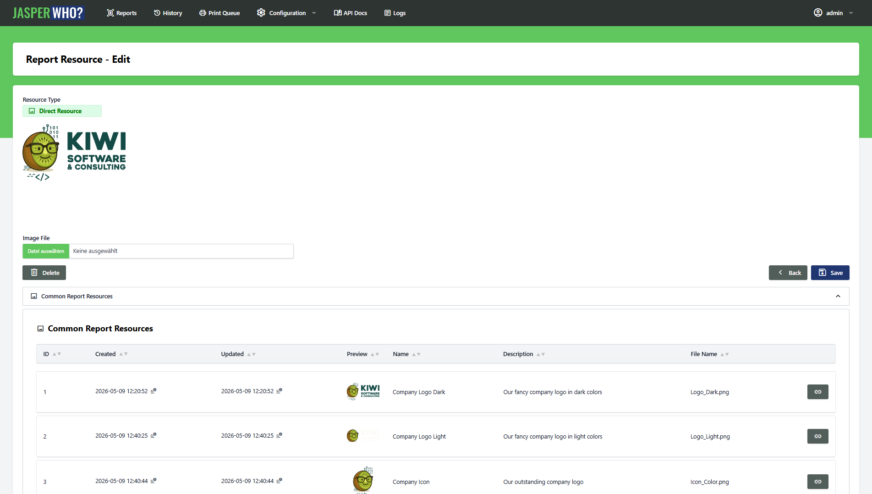Click the 'Keine ausgewählt' file name field

(x=181, y=251)
